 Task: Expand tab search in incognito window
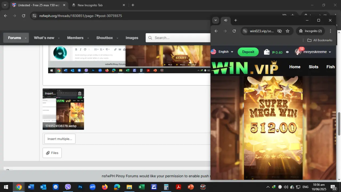click(216, 20)
